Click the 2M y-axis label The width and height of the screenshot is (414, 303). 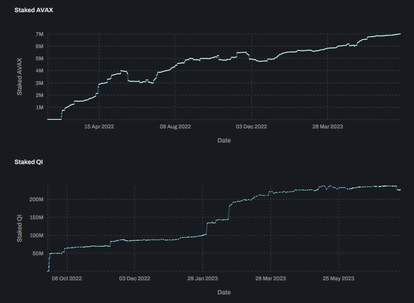[40, 95]
